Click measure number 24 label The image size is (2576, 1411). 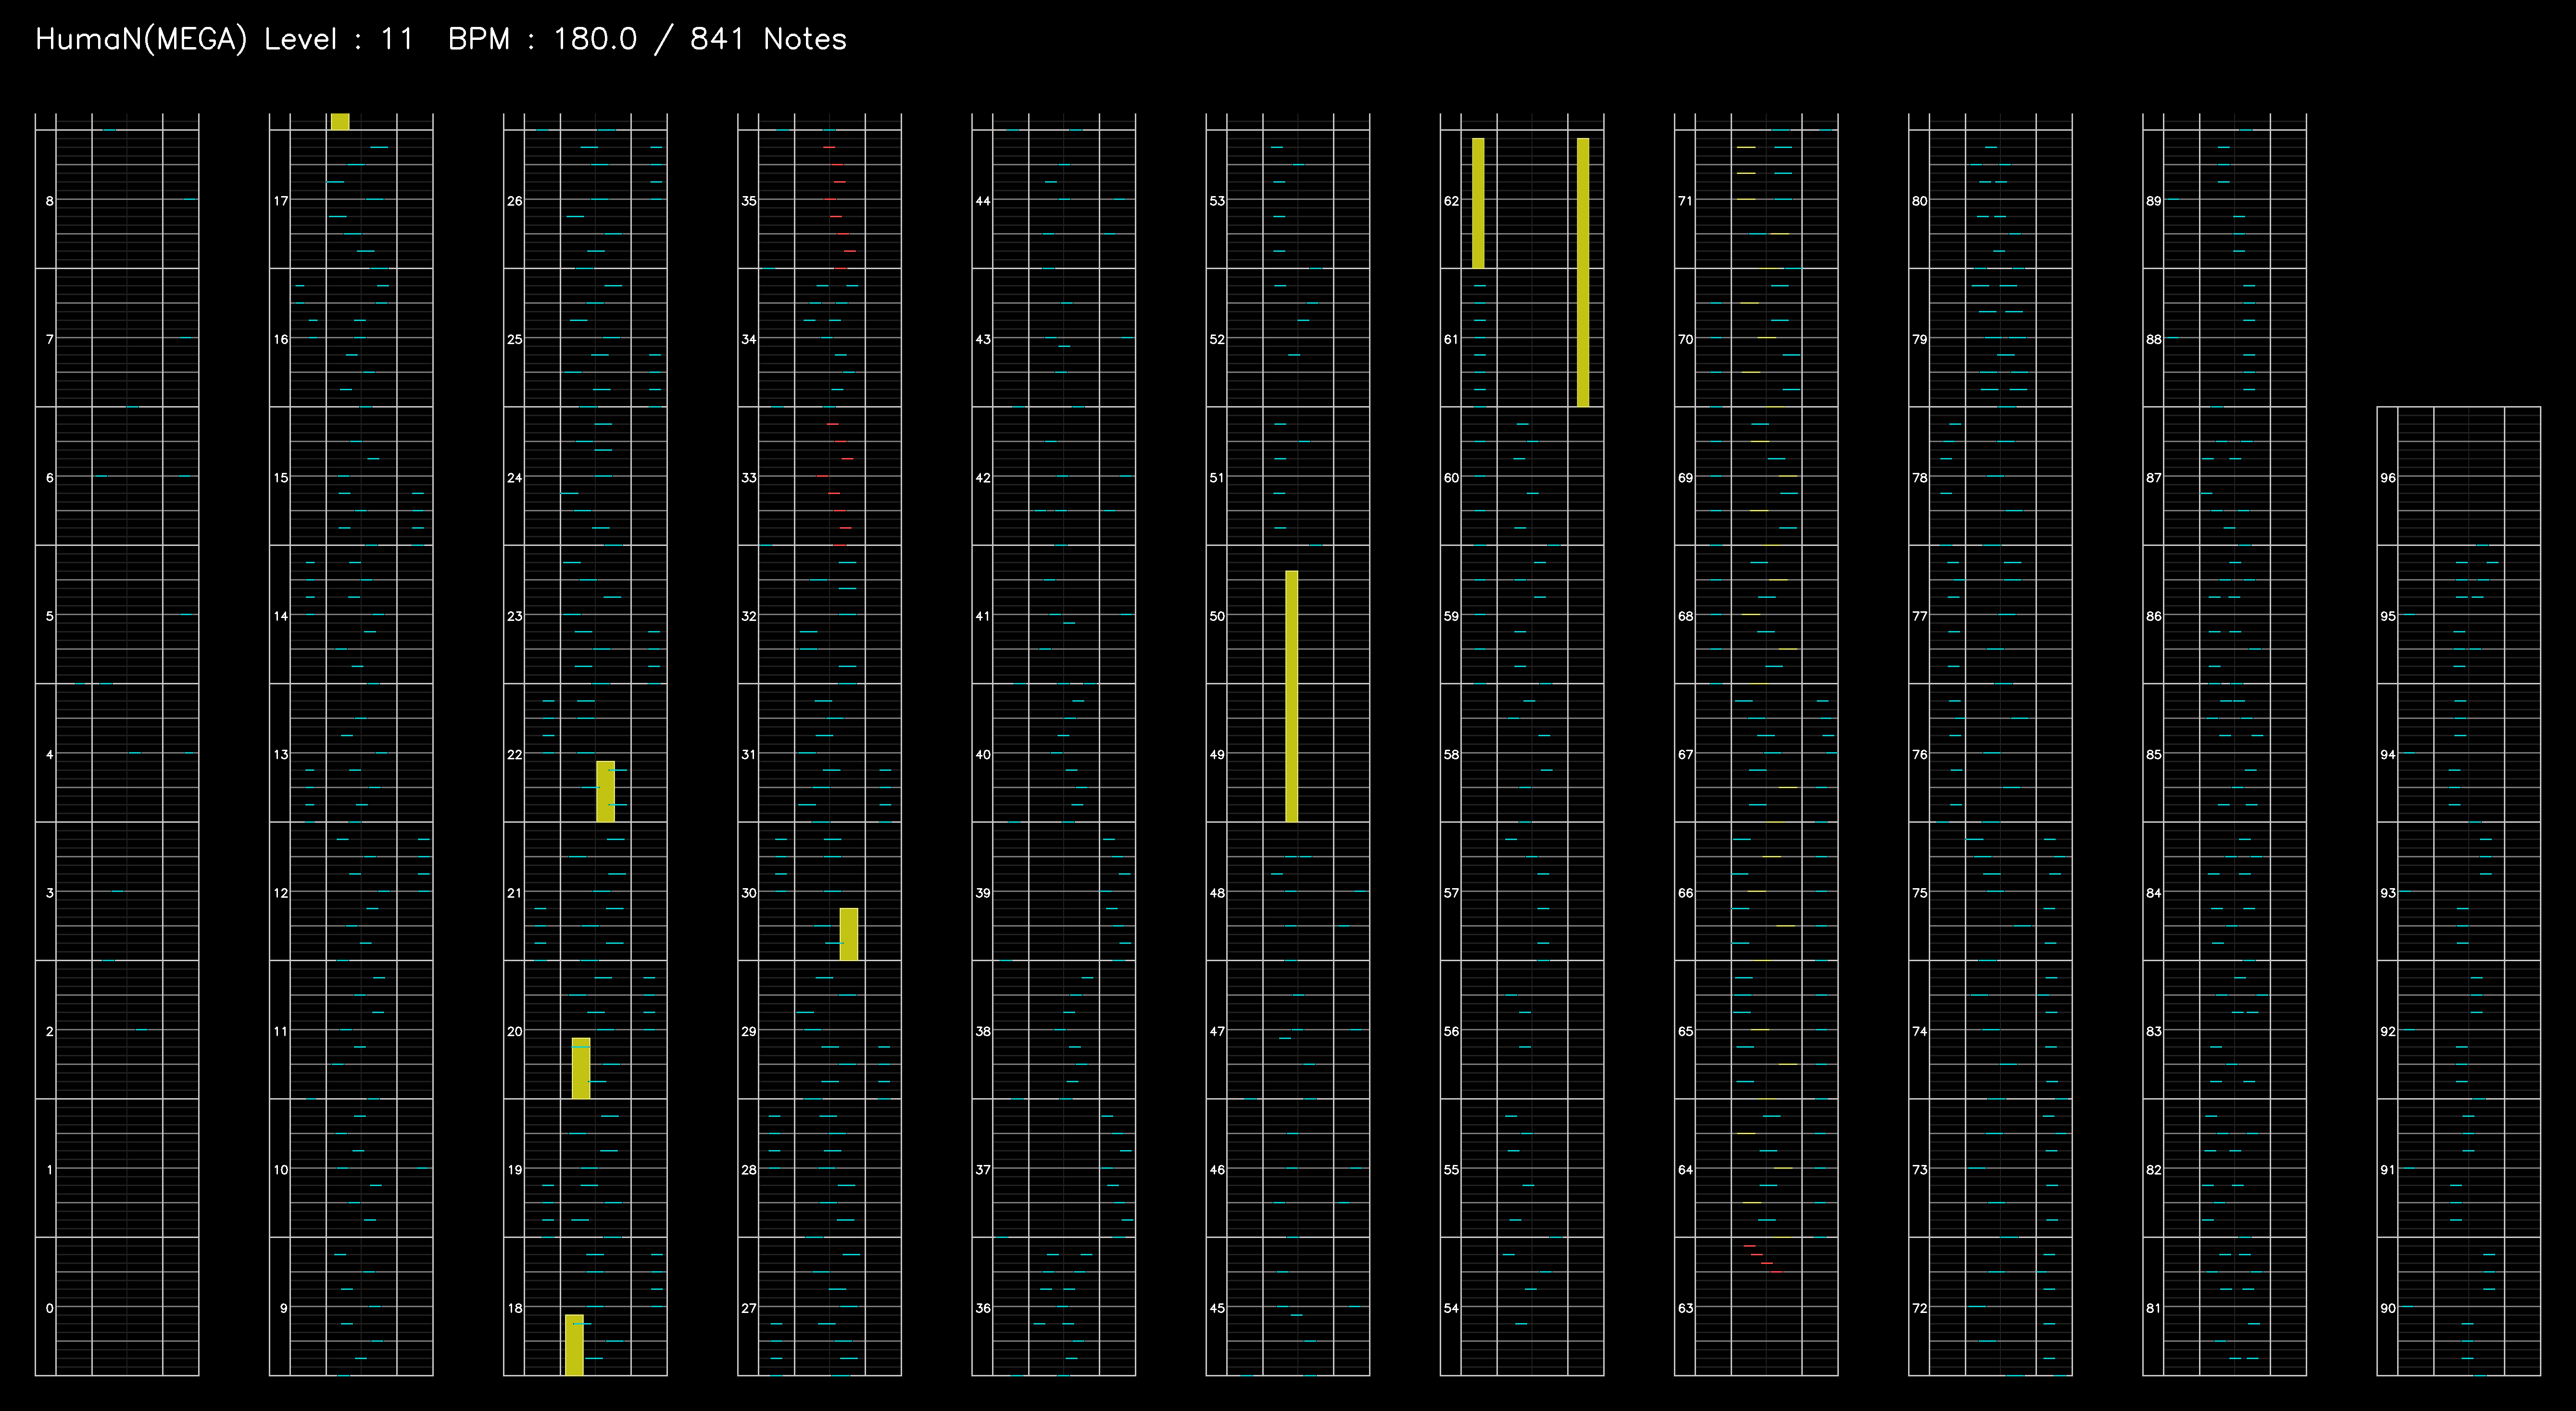click(x=515, y=478)
